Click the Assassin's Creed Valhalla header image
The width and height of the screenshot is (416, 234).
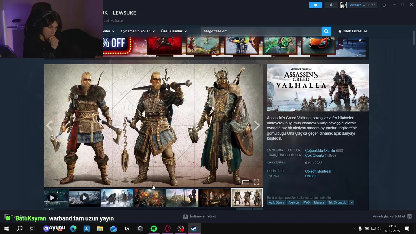pos(318,88)
